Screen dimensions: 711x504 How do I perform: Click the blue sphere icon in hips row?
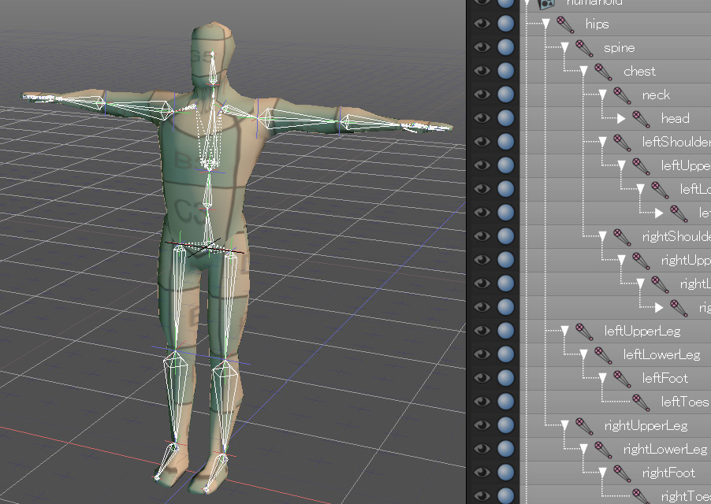point(505,24)
